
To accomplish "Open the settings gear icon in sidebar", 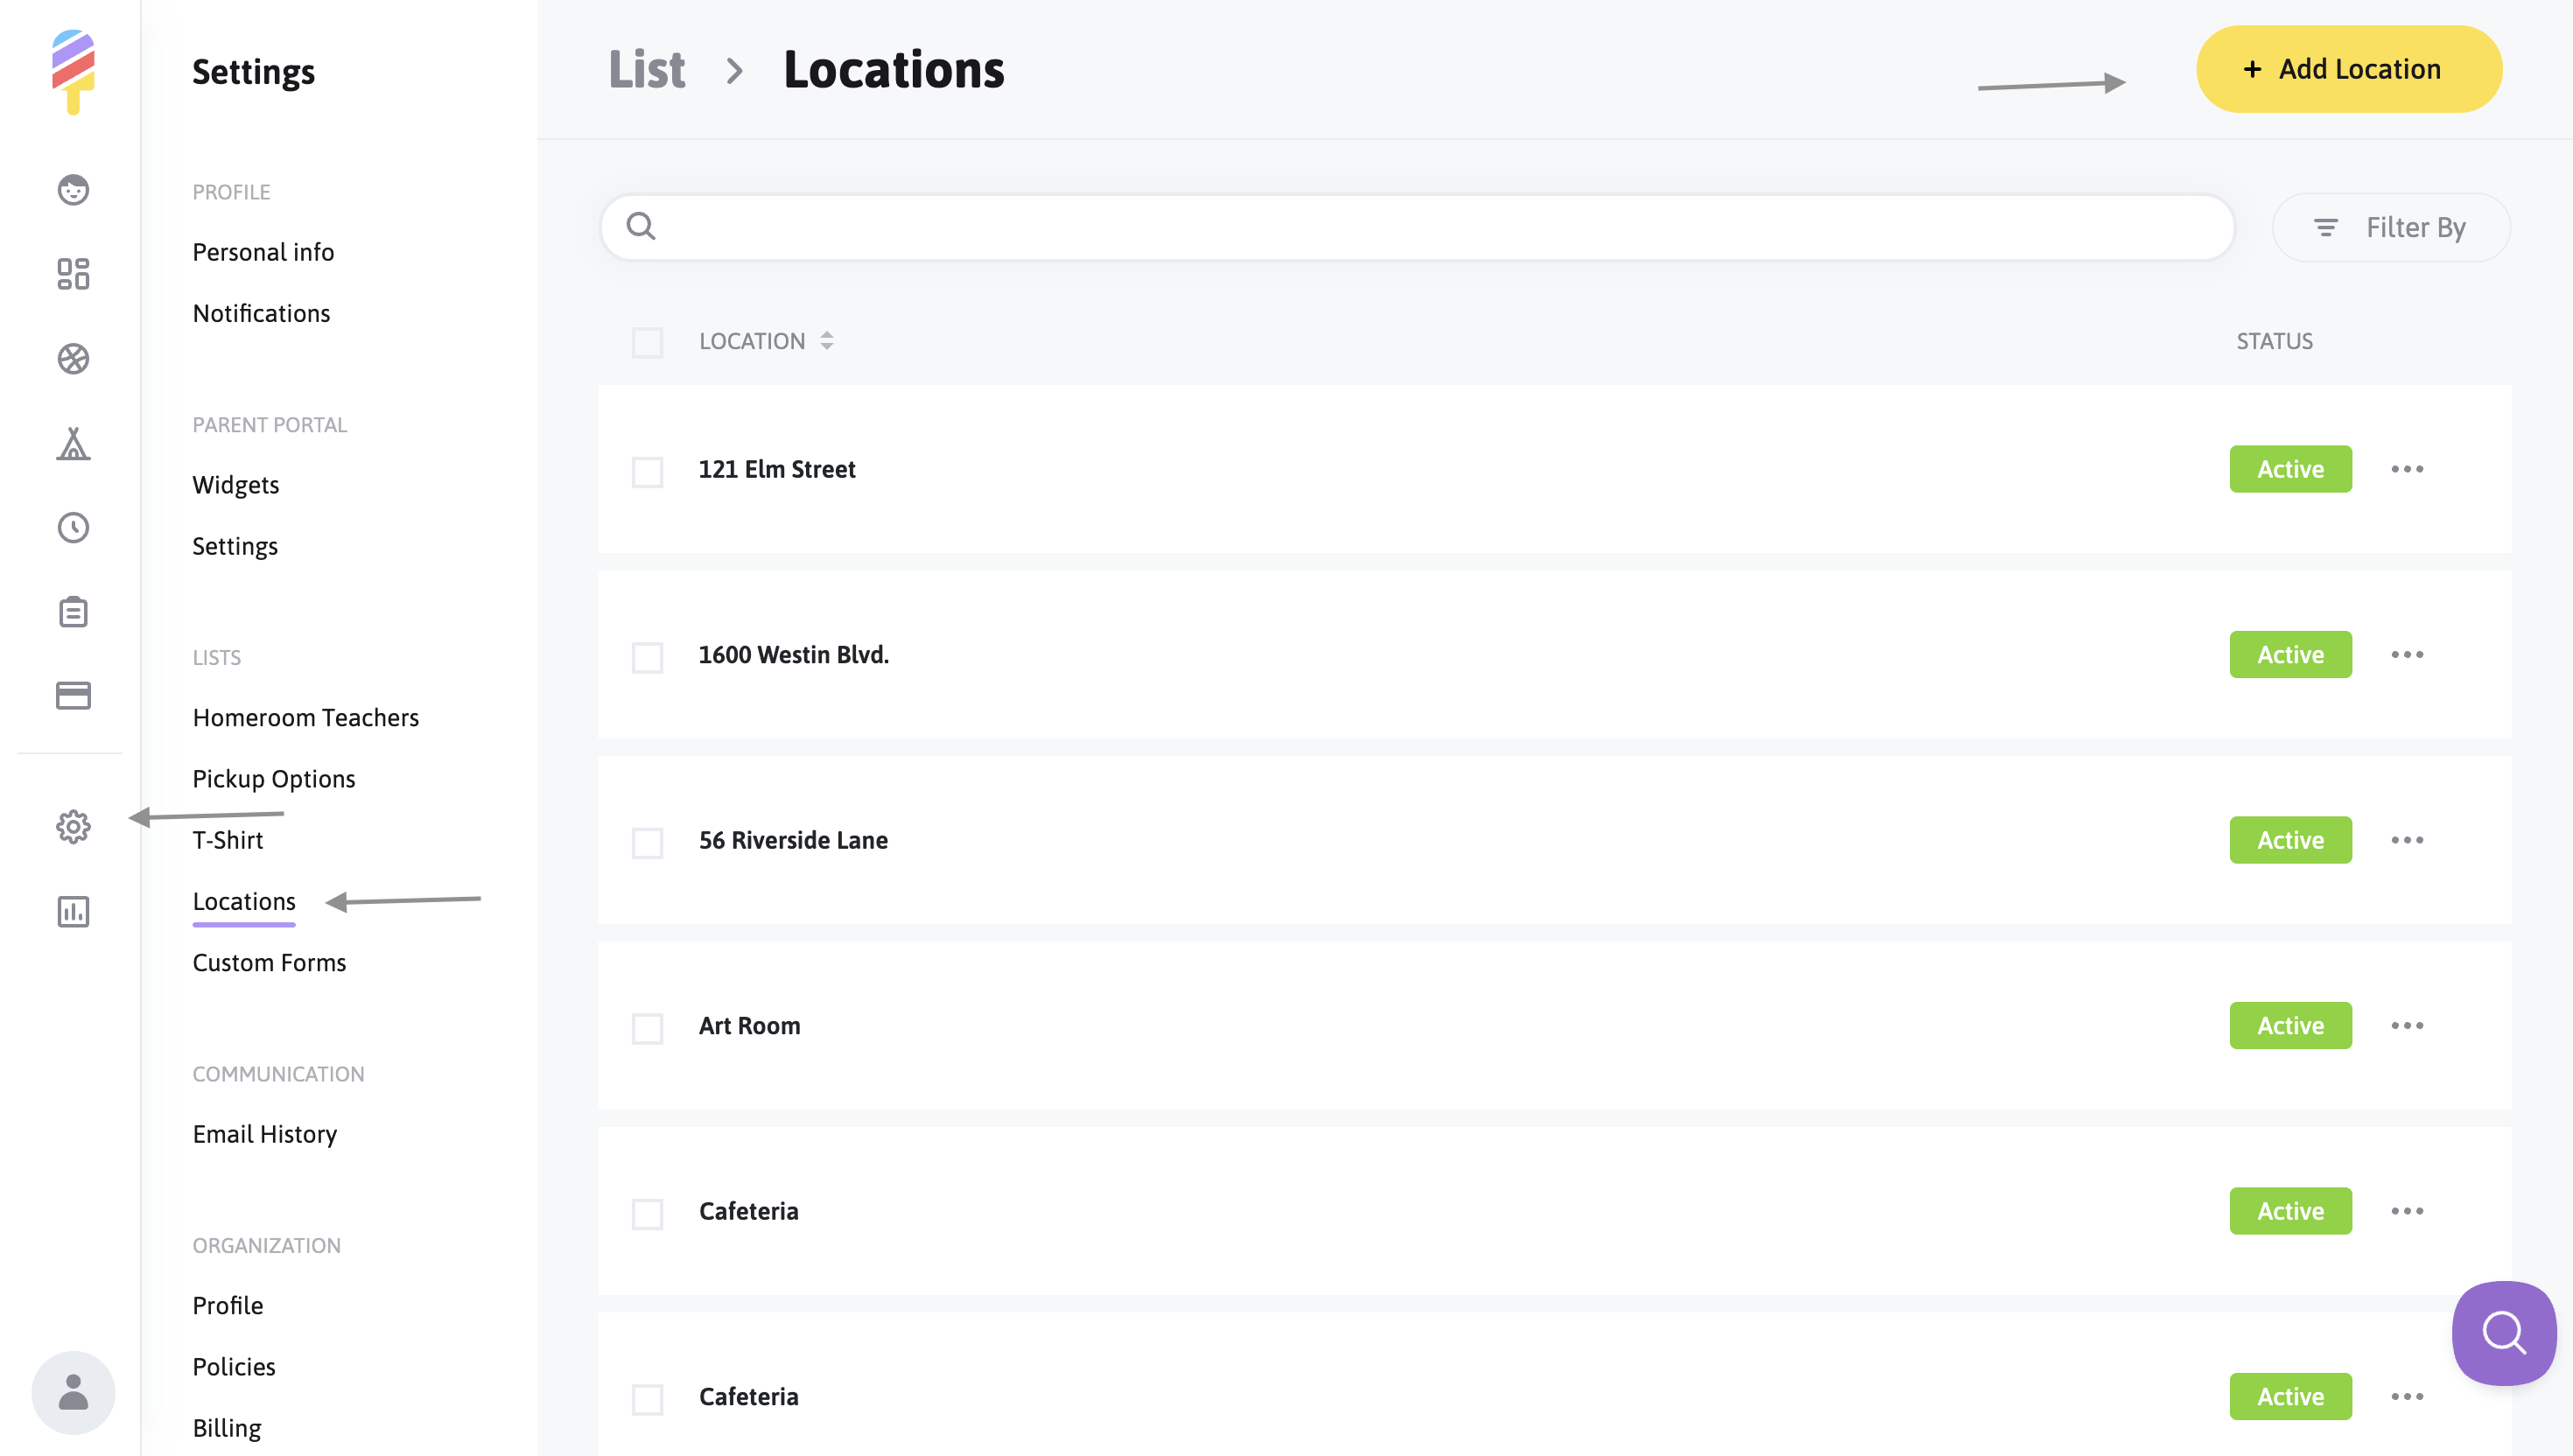I will (x=73, y=827).
